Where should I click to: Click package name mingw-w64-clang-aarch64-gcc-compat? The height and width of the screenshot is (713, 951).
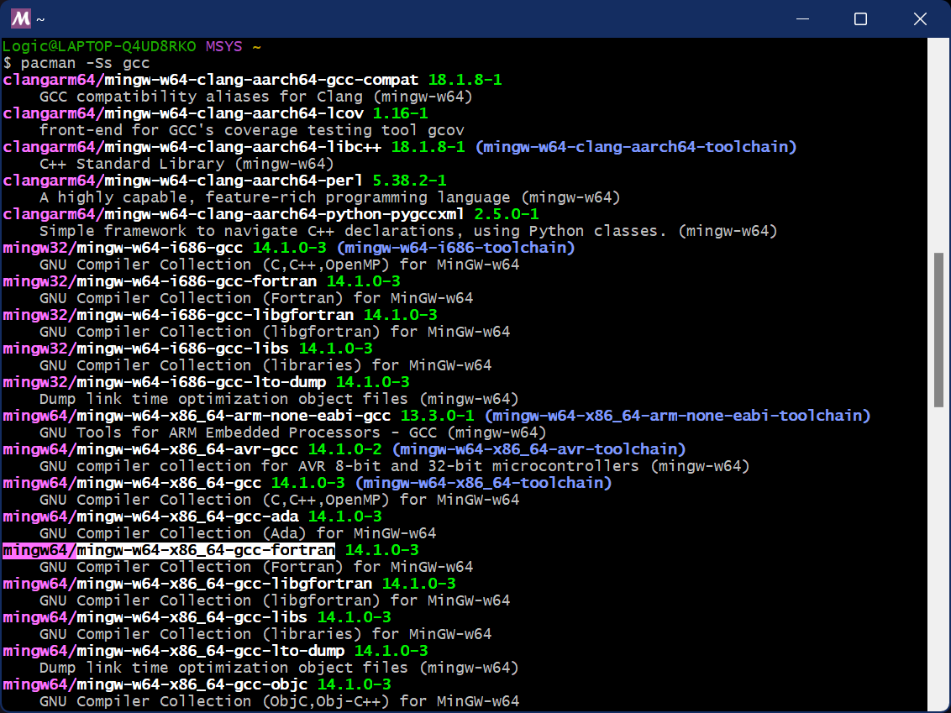261,80
